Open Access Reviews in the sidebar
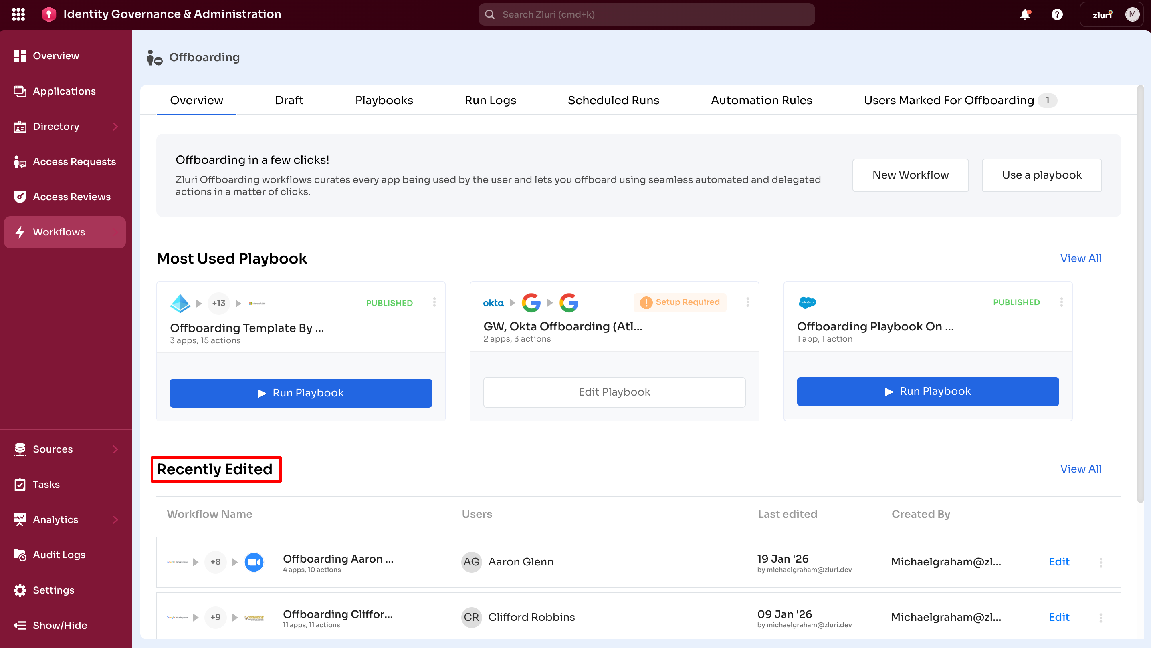1151x648 pixels. [71, 197]
